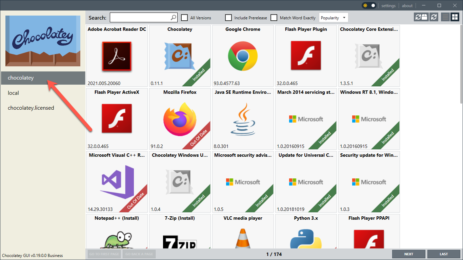Select the chocolatey source in sidebar
463x260 pixels.
tap(43, 78)
